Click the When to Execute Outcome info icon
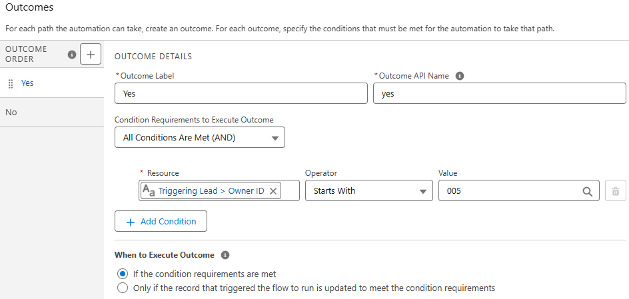This screenshot has width=629, height=299. (x=225, y=255)
